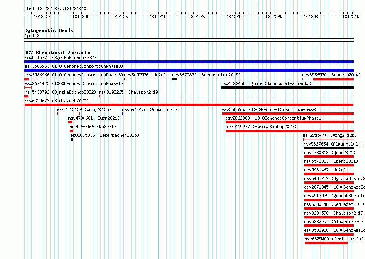Click the esv2671422 (1000GenomesConsortiumPhase1) label
Image resolution: width=365 pixels, height=259 pixels.
tap(74, 83)
